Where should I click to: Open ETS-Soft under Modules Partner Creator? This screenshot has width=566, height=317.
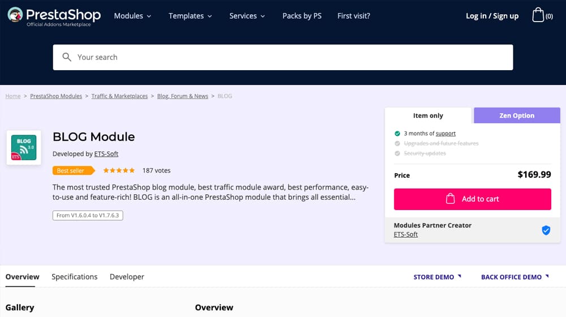tap(406, 234)
